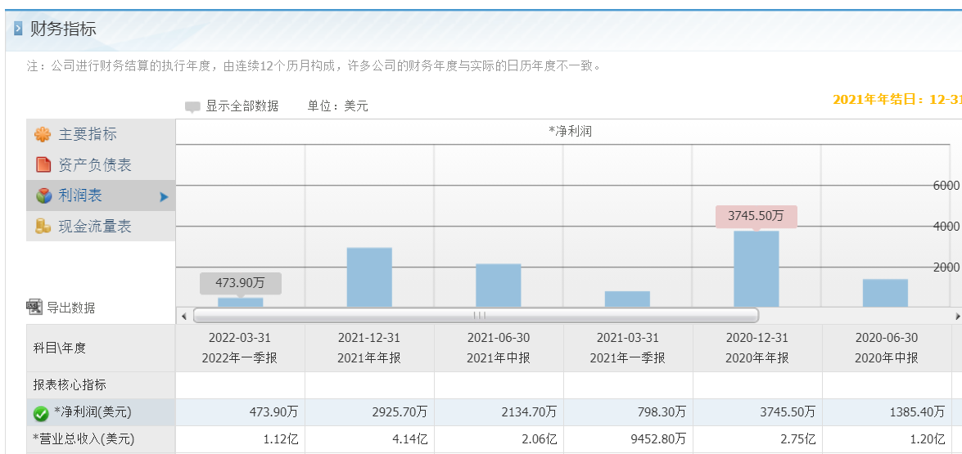Click the pie chart icon for 利润表

click(x=43, y=196)
